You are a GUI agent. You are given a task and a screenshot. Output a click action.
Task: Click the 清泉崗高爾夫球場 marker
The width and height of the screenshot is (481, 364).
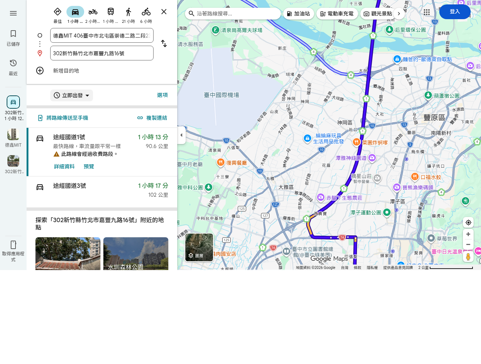click(x=216, y=30)
